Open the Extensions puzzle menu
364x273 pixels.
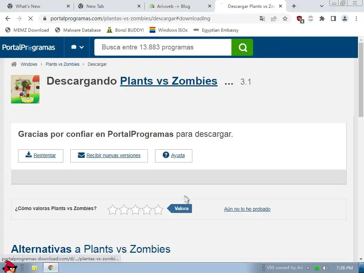pyautogui.click(x=322, y=18)
